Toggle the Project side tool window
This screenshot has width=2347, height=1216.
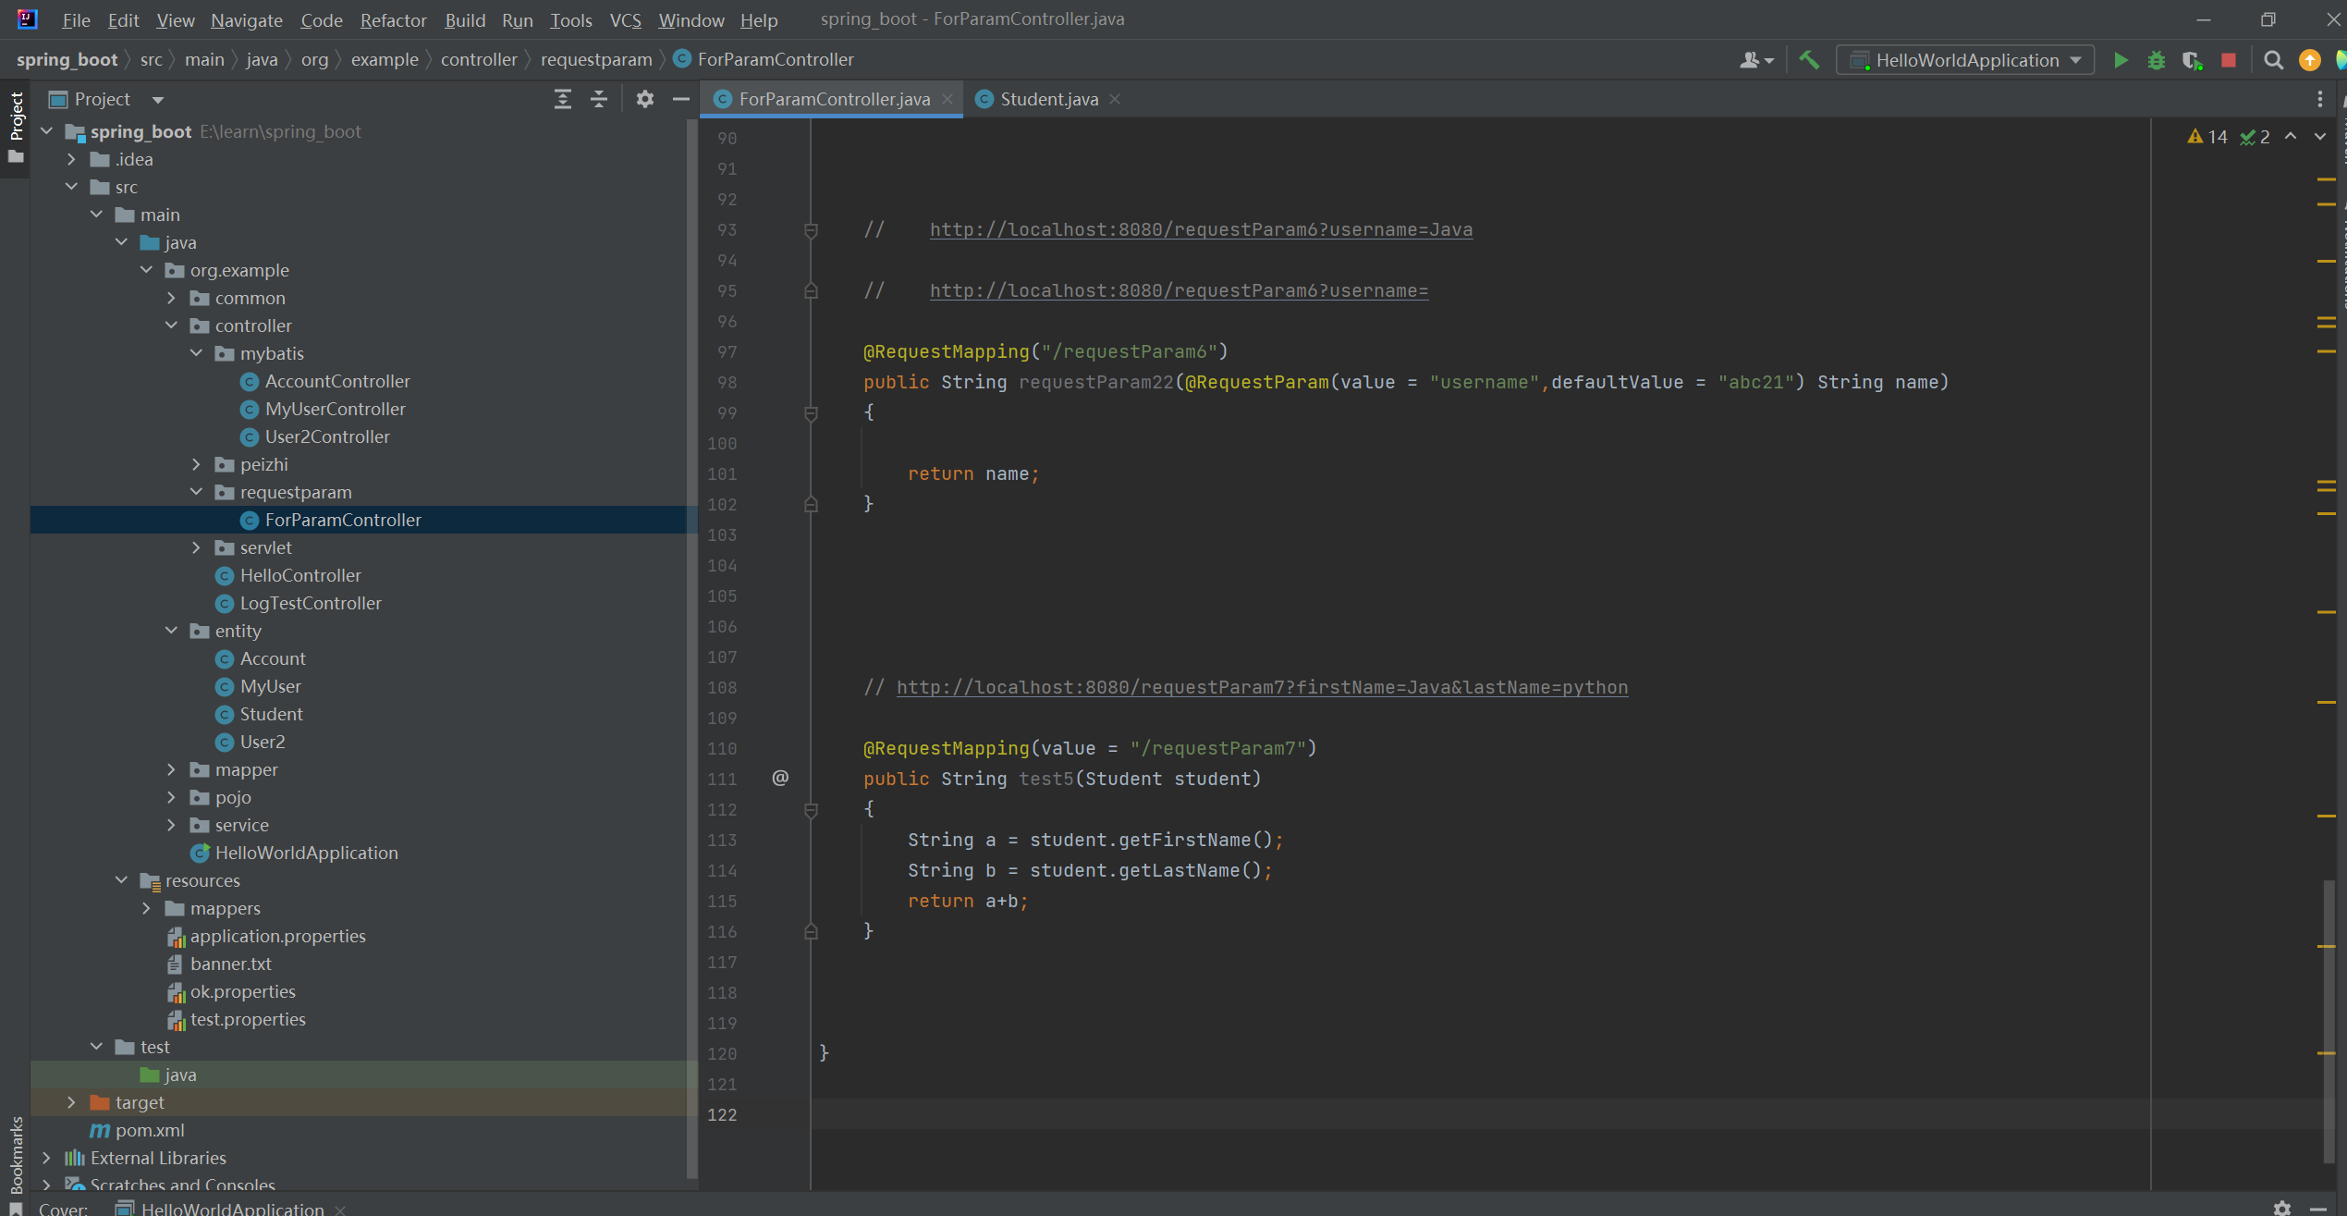(16, 116)
